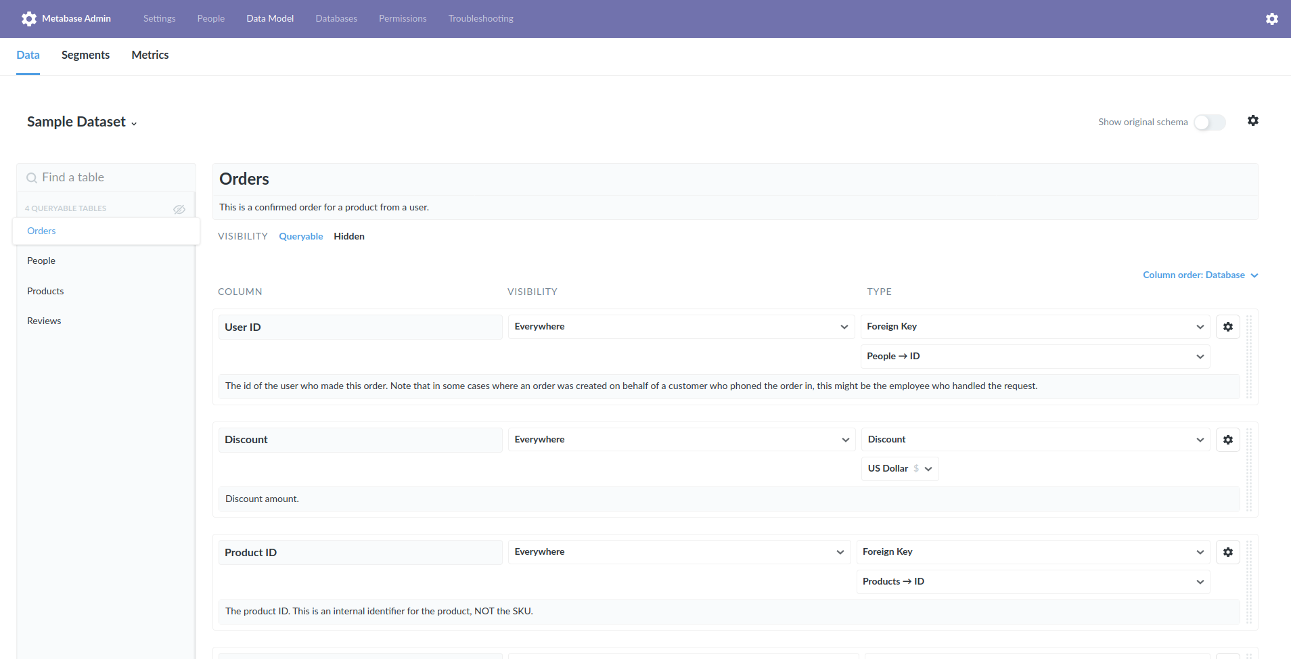Select the Reviews table in sidebar

click(x=44, y=320)
